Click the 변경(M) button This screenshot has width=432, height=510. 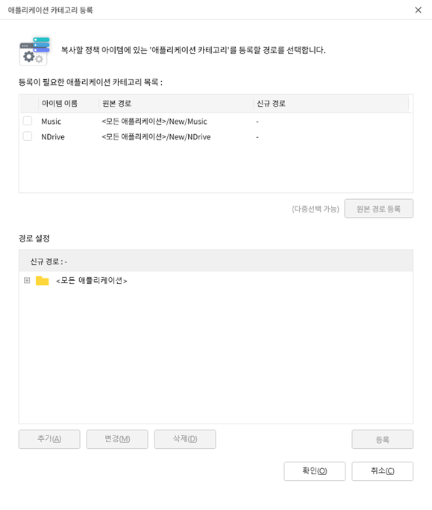pos(117,439)
